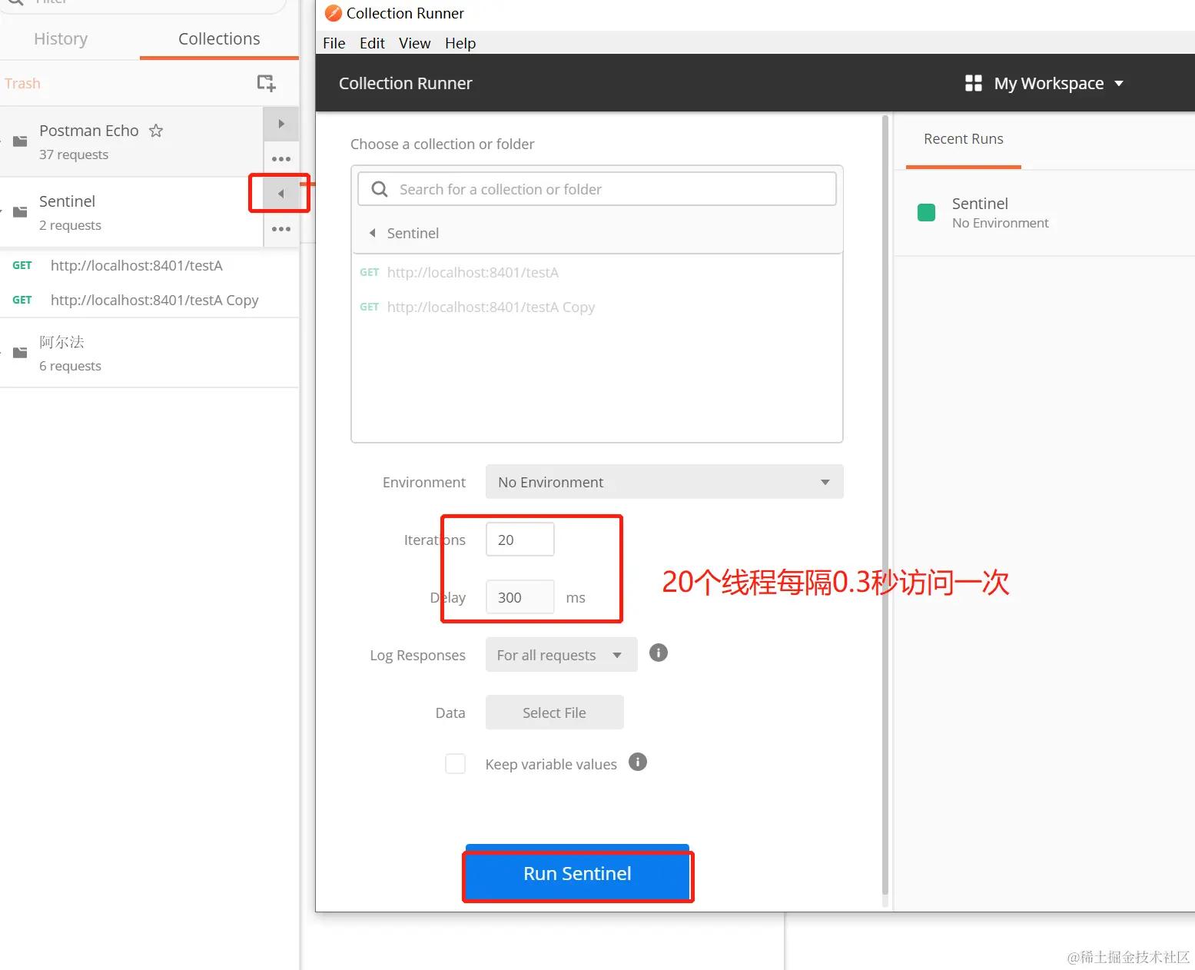Open the Trash link

22,83
